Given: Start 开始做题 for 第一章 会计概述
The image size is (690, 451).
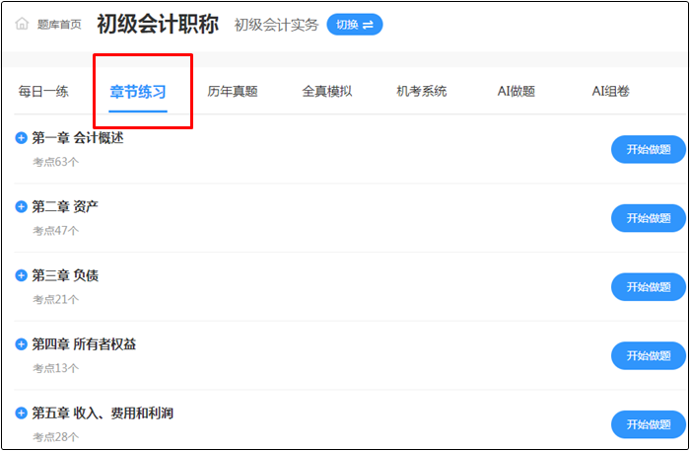Looking at the screenshot, I should pos(649,149).
